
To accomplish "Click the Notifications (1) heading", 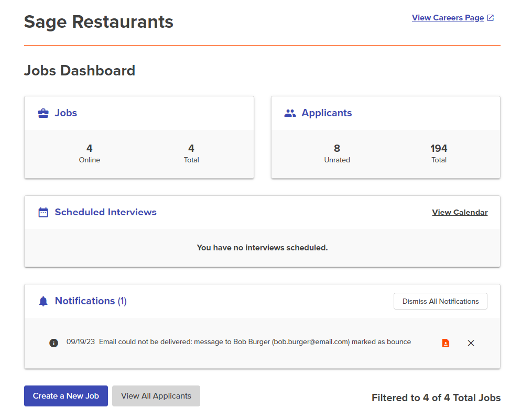I will [91, 301].
